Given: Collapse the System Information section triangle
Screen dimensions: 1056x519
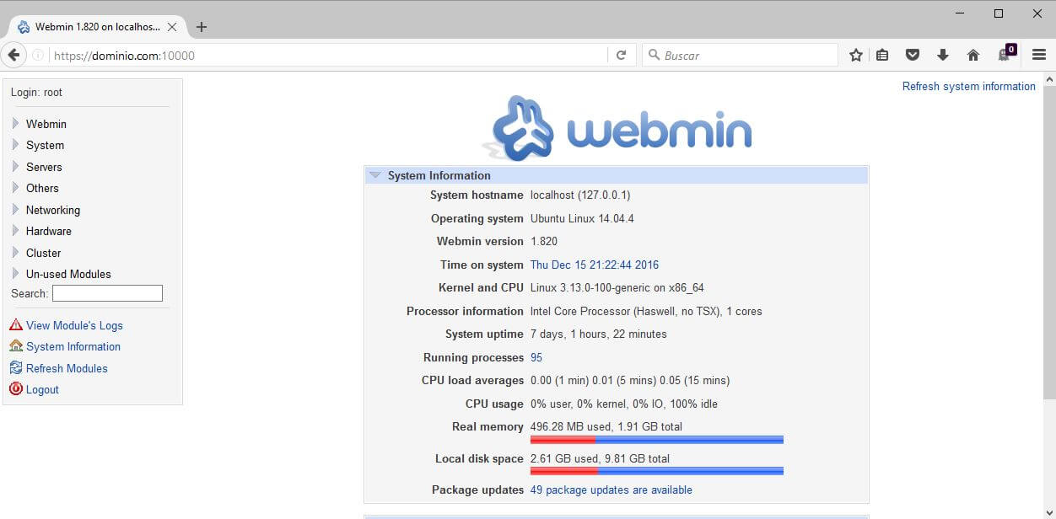Looking at the screenshot, I should point(375,175).
